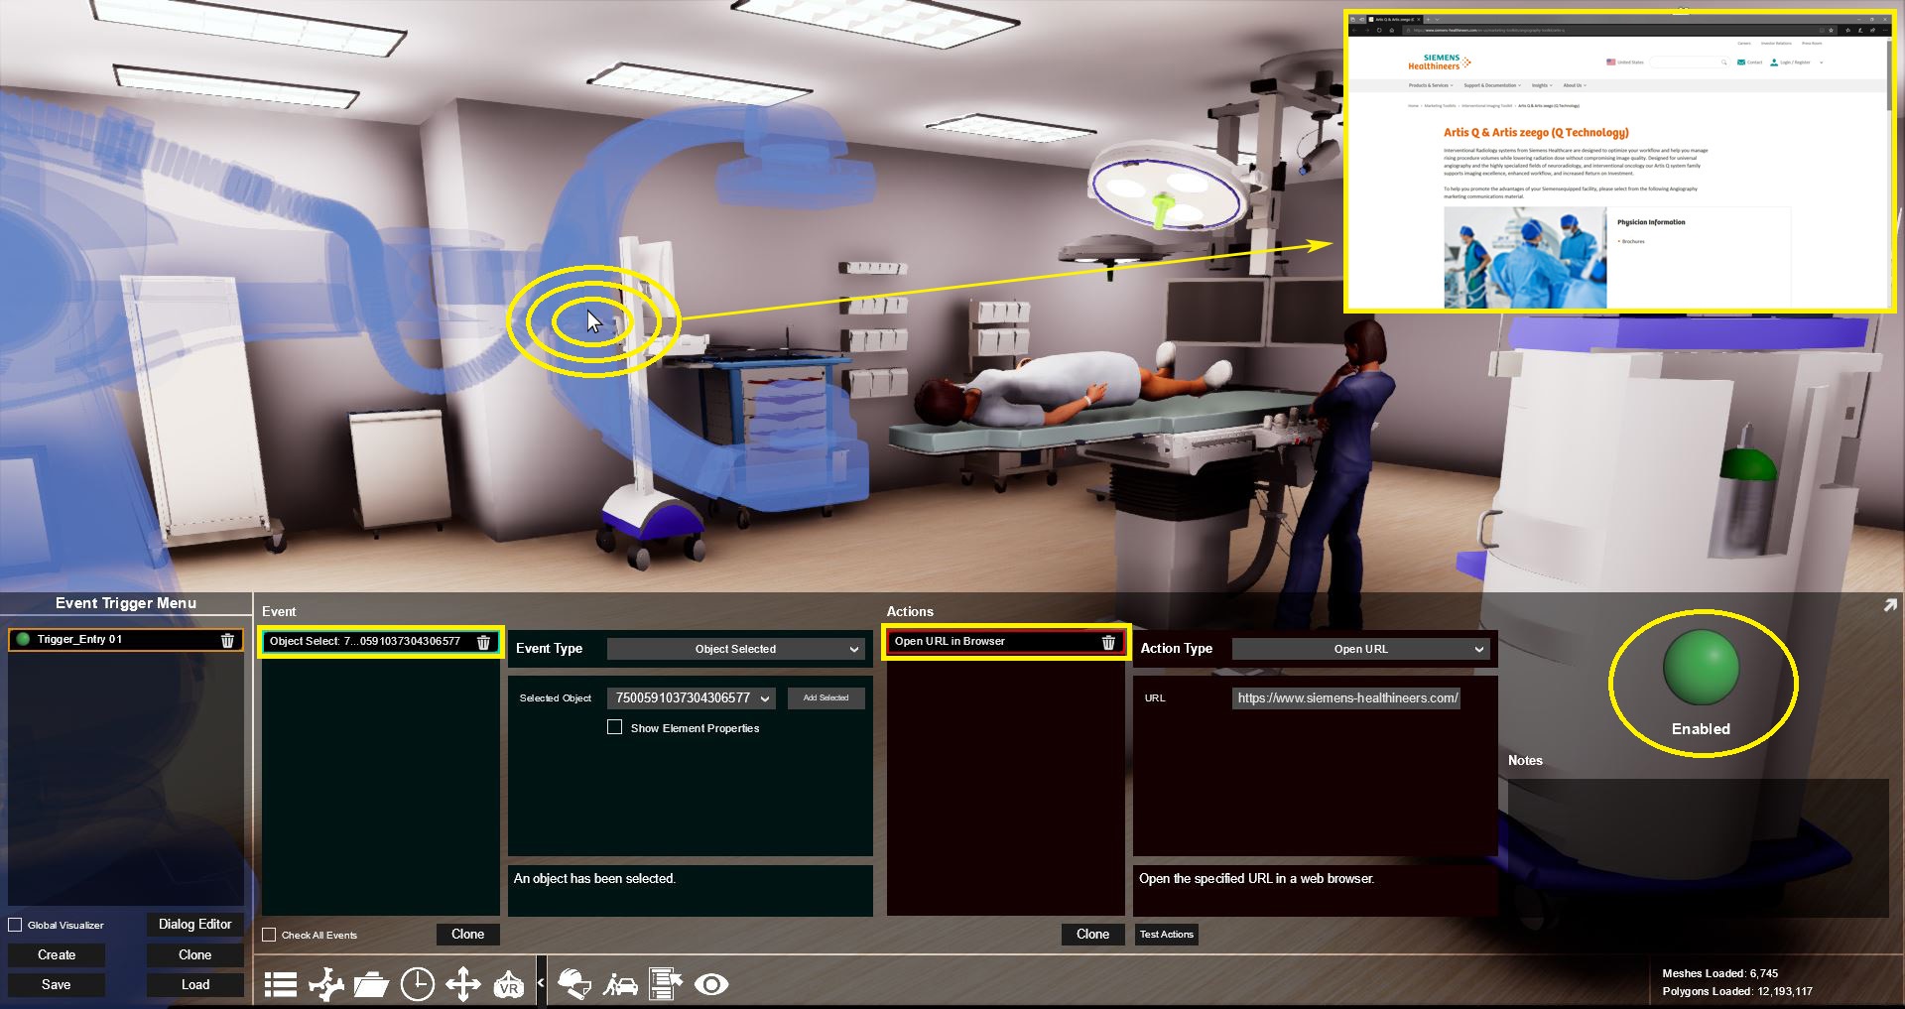1905x1009 pixels.
Task: Click the Clone button under Actions list
Action: (1093, 935)
